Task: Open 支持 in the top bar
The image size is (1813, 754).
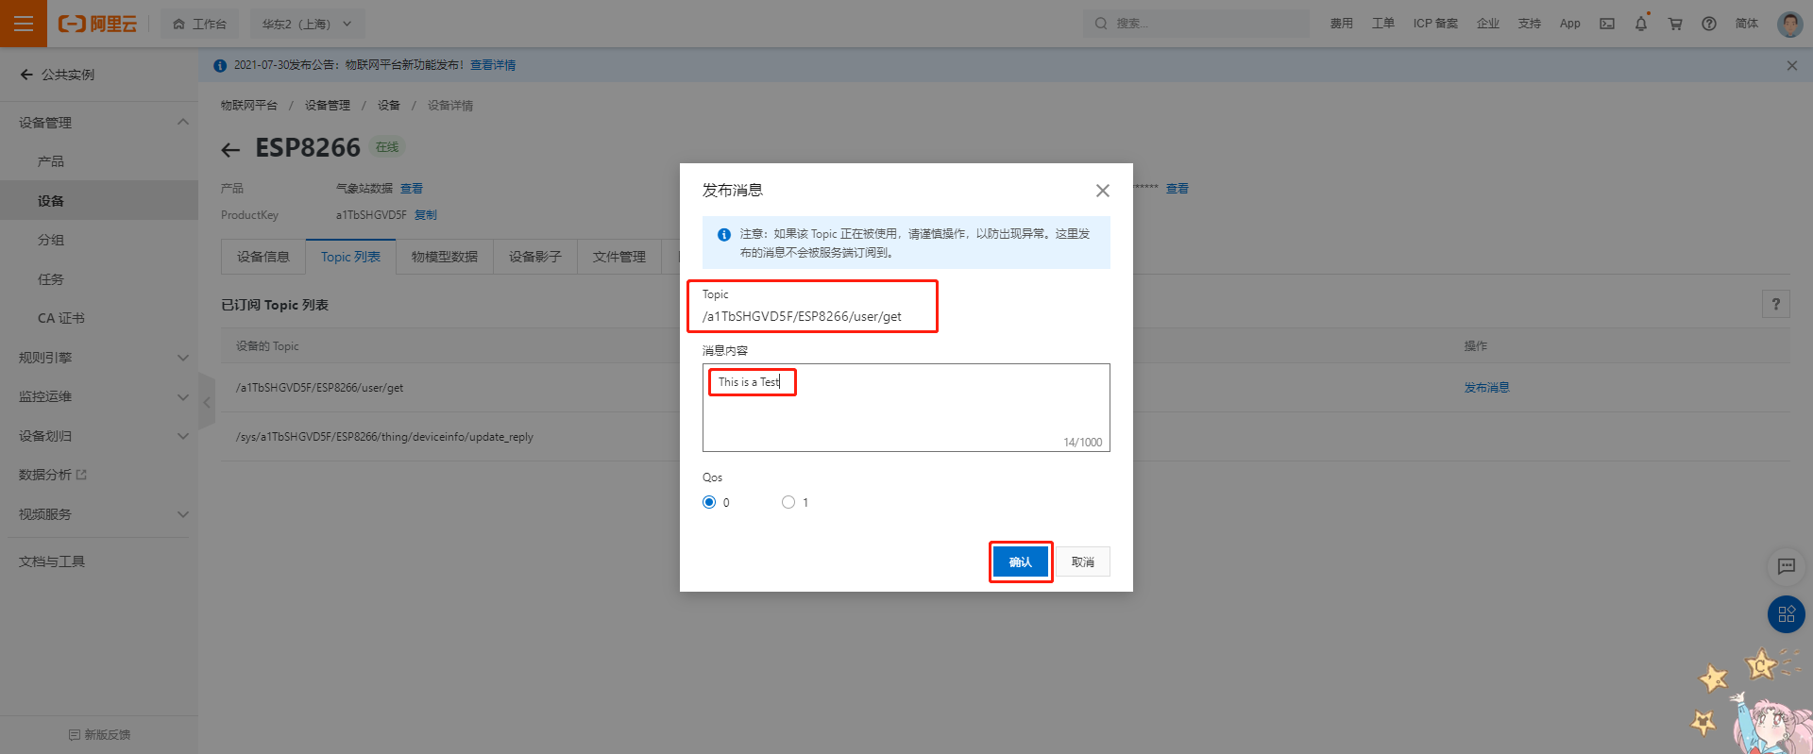Action: click(x=1530, y=24)
